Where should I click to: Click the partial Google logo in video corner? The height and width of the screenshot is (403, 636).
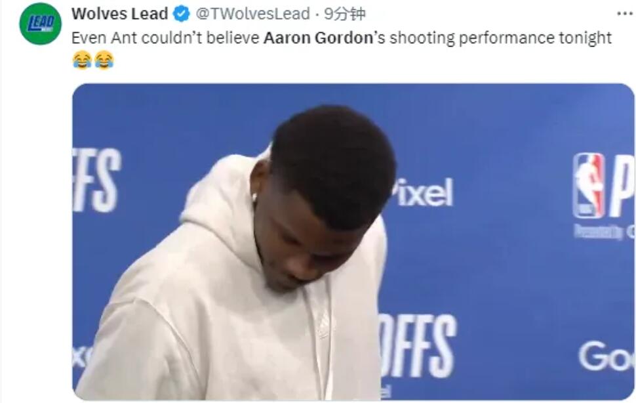click(606, 356)
